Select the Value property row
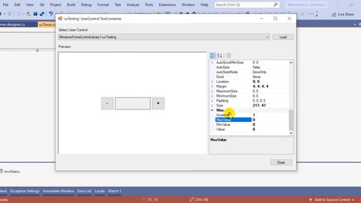 (x=252, y=129)
